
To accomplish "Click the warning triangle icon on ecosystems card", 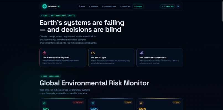I will coord(44,53).
